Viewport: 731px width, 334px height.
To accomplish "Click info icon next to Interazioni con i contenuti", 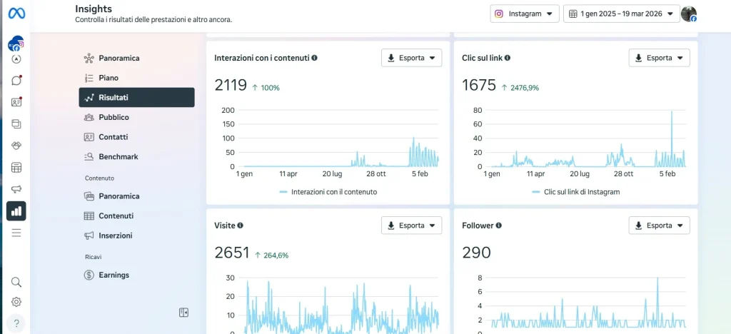I will tap(314, 58).
